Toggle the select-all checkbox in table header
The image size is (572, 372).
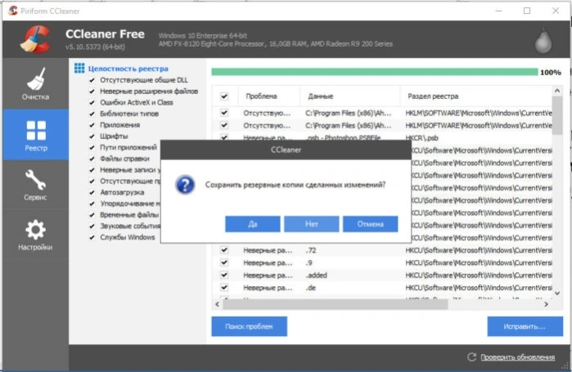click(x=224, y=96)
